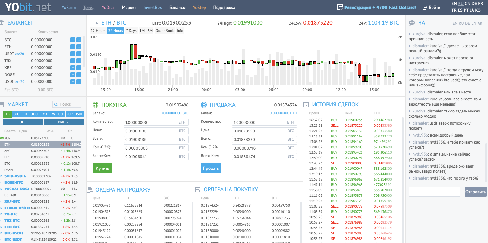Open InvestBox in the top menu

pos(153,7)
